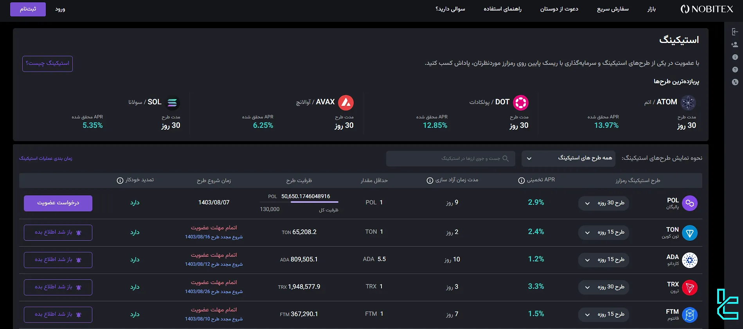Click the TRX 3.3% estimated APR

[536, 286]
